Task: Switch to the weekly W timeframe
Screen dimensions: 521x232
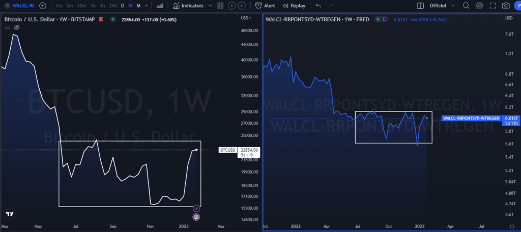Action: click(131, 6)
